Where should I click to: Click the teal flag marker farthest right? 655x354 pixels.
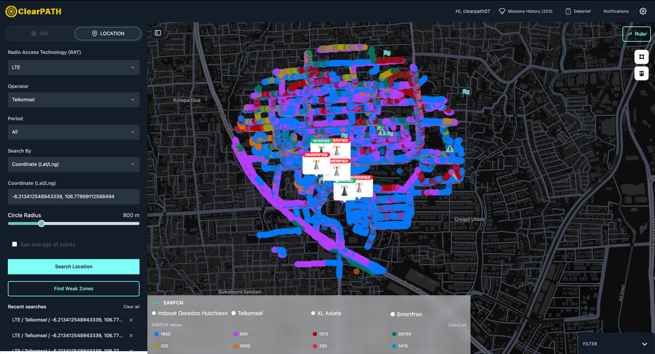pyautogui.click(x=466, y=92)
